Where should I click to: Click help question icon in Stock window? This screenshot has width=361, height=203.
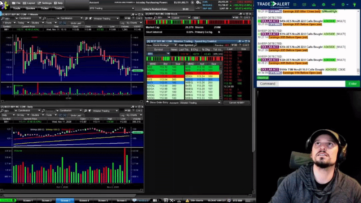241,17
